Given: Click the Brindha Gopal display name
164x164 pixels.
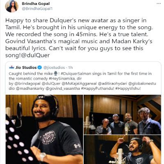Looking at the screenshot, I should pyautogui.click(x=36, y=4).
